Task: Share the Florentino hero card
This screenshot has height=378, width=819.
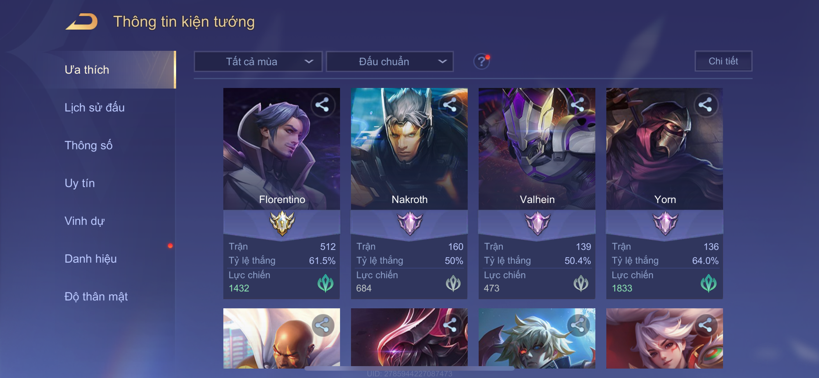Action: click(322, 104)
